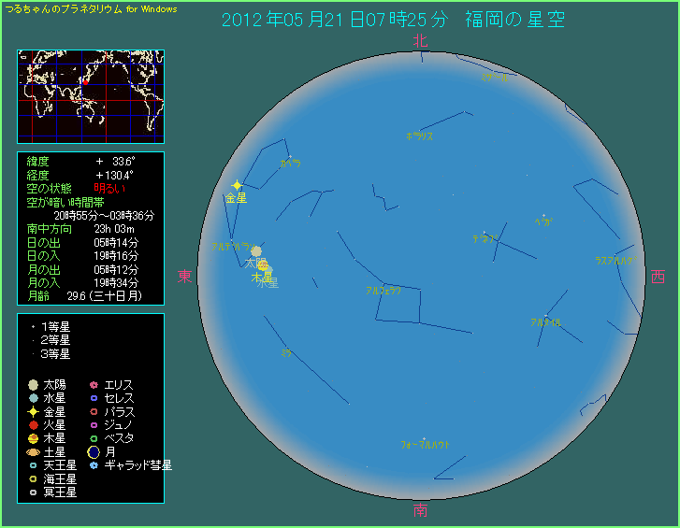Click the Garradd comet (ギャラッド彗星) icon
This screenshot has height=528, width=680.
pyautogui.click(x=94, y=464)
